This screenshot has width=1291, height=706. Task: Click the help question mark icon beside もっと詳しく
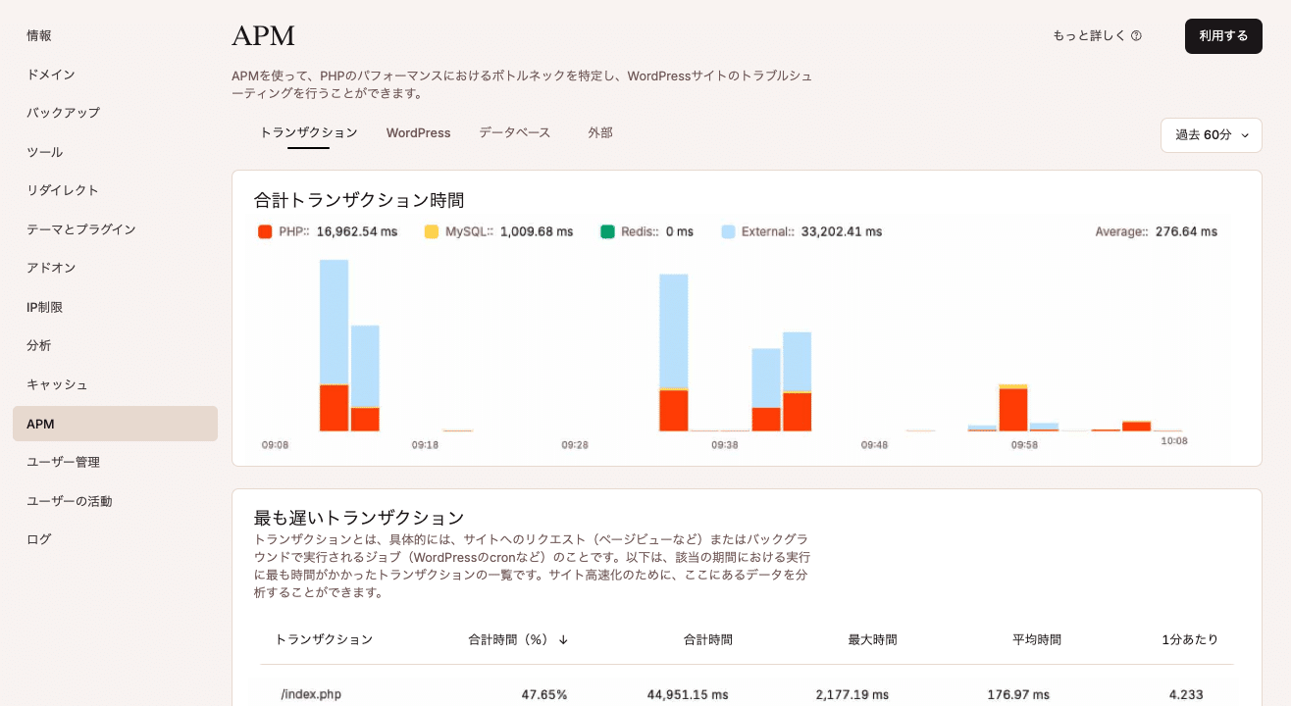(x=1136, y=36)
